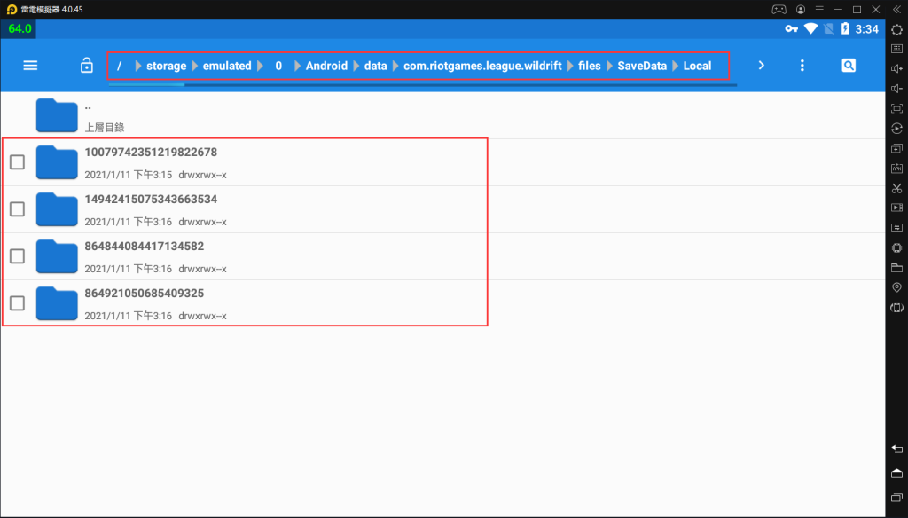The width and height of the screenshot is (908, 518).
Task: Open the APK install icon in sidebar
Action: (896, 169)
